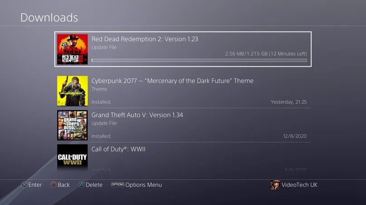
Task: Click the Enter label in footer
Action: pyautogui.click(x=35, y=185)
